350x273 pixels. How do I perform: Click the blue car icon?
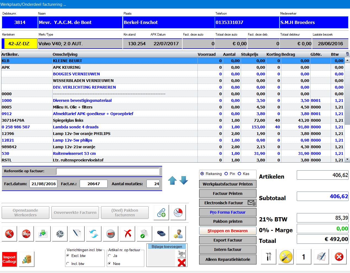point(161,234)
